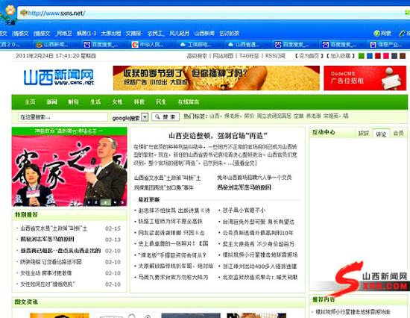This screenshot has width=410, height=318.
Task: Choose the dark gray theme color swatch
Action: tap(394, 56)
